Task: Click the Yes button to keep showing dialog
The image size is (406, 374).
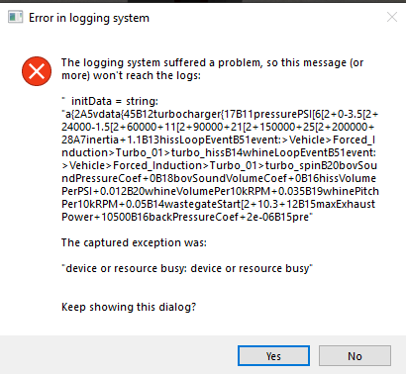Action: (273, 356)
